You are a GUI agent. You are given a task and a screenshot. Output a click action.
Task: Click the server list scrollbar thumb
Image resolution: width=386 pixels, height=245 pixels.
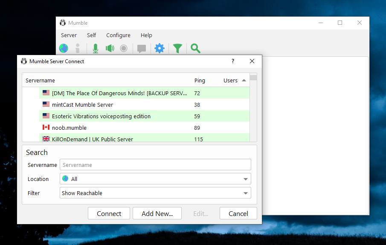point(253,78)
